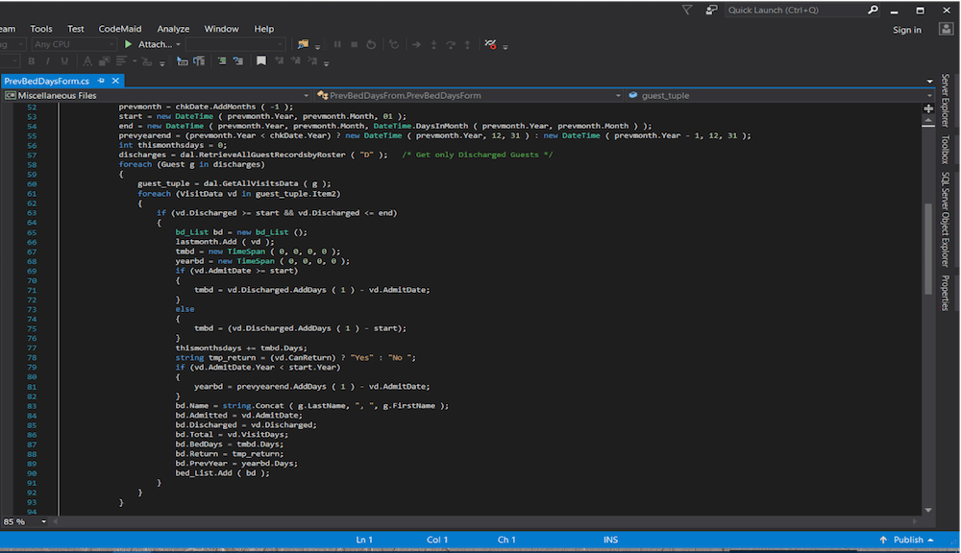Click the green Attach start arrow
Viewport: 961px width, 553px height.
129,44
